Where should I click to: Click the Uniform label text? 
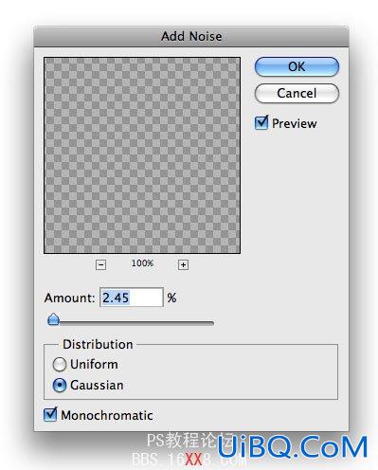94,364
